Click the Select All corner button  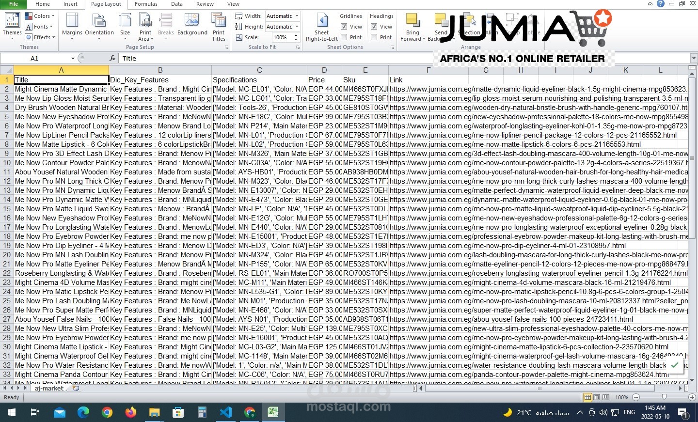[7, 70]
